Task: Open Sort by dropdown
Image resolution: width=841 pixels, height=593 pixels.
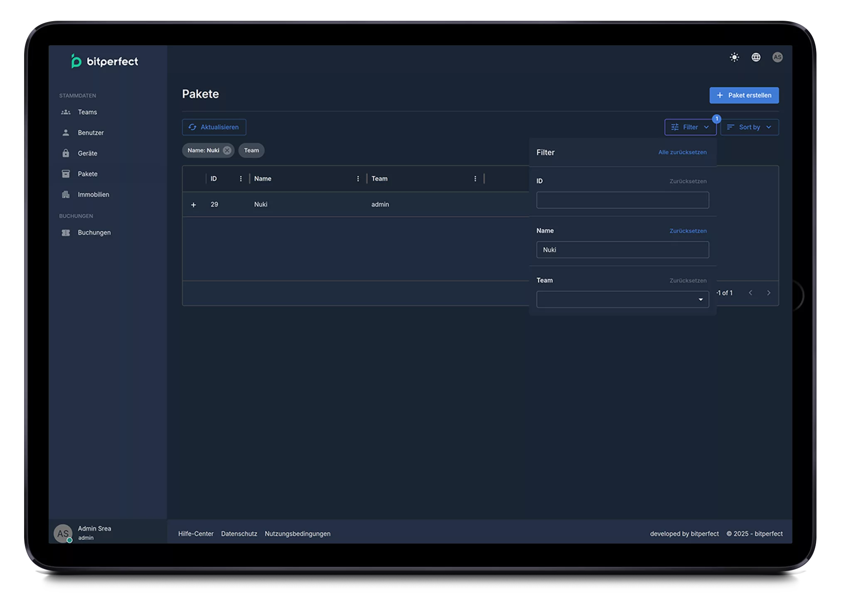Action: (749, 127)
